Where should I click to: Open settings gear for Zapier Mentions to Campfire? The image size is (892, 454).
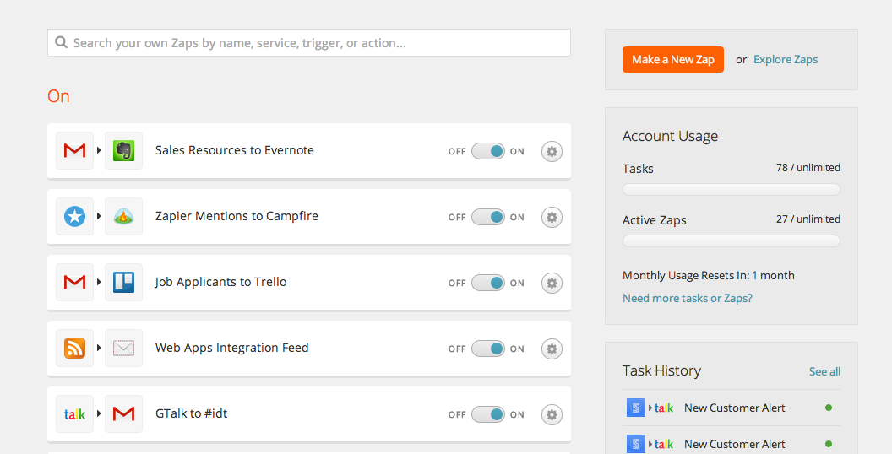(552, 217)
